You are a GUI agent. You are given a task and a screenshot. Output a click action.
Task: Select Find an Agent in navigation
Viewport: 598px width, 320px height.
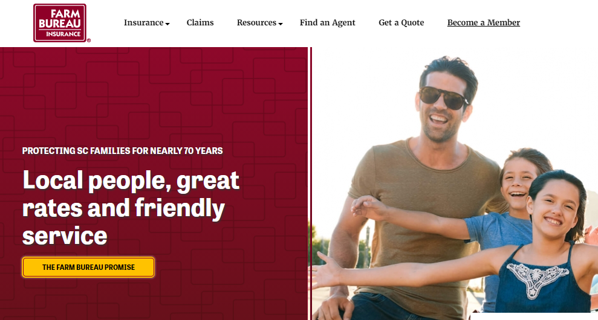click(327, 22)
